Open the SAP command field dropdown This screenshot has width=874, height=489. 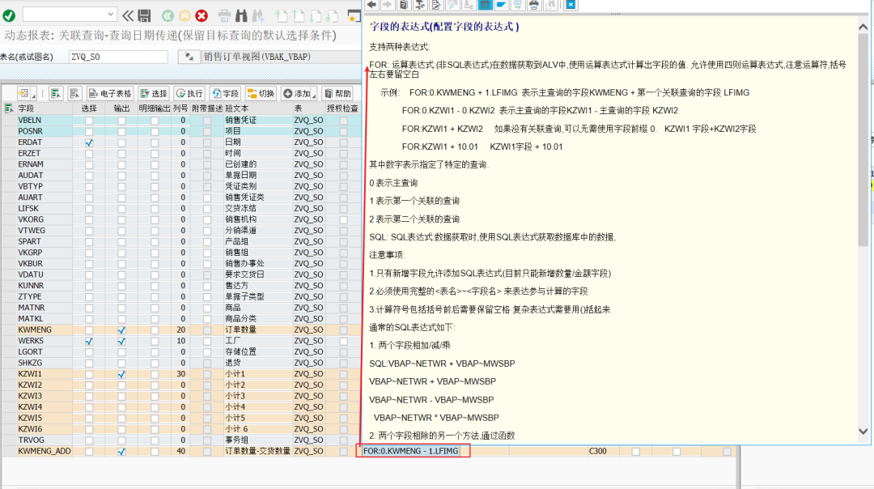(x=110, y=15)
